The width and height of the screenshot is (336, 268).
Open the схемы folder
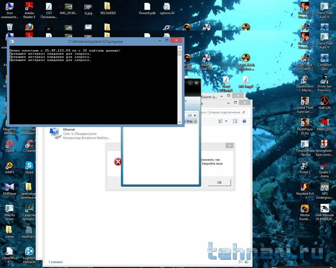(10, 232)
